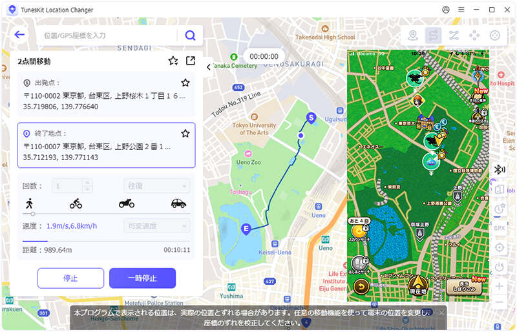Export route using share icon
517x332 pixels.
pos(190,61)
